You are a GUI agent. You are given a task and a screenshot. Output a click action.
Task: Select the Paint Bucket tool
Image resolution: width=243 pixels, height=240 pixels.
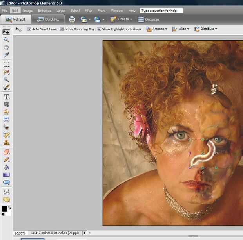pos(6,167)
